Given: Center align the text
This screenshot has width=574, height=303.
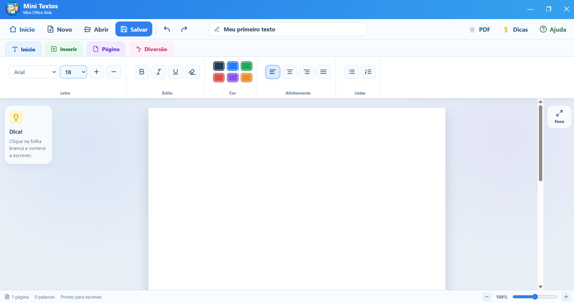Looking at the screenshot, I should click(x=290, y=72).
